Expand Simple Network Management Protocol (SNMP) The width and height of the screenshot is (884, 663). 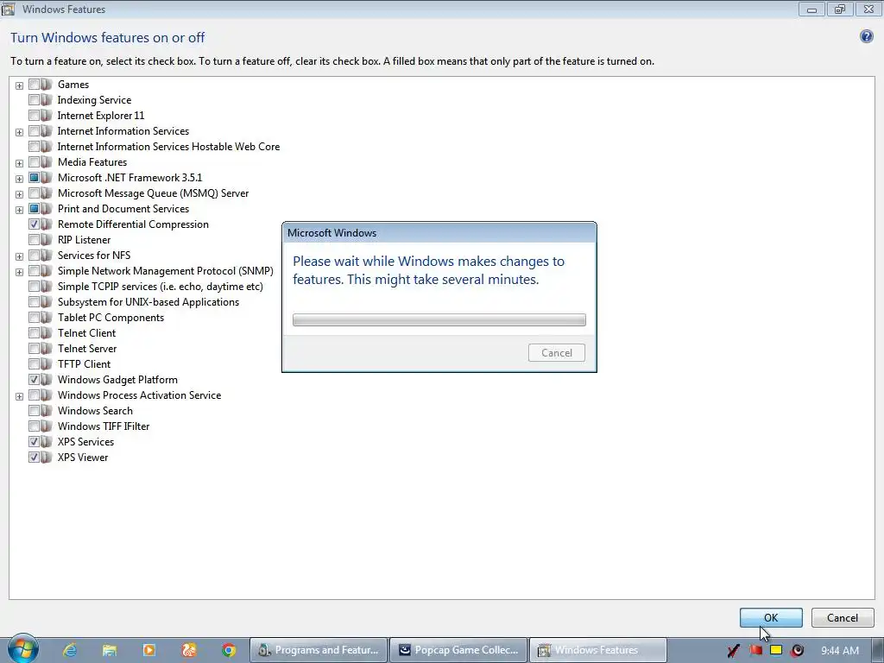(19, 272)
